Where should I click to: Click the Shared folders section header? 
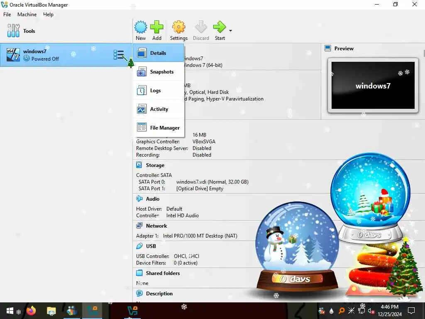pos(163,273)
